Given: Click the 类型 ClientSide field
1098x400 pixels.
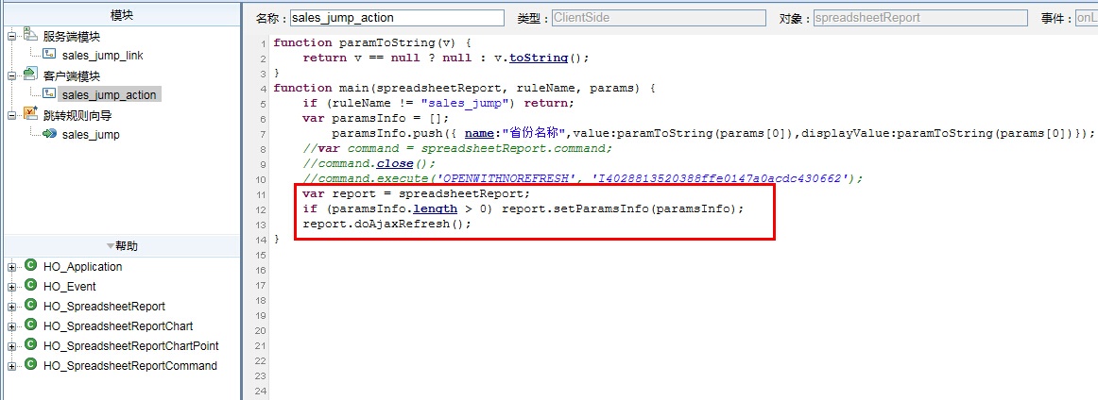Looking at the screenshot, I should (x=659, y=18).
